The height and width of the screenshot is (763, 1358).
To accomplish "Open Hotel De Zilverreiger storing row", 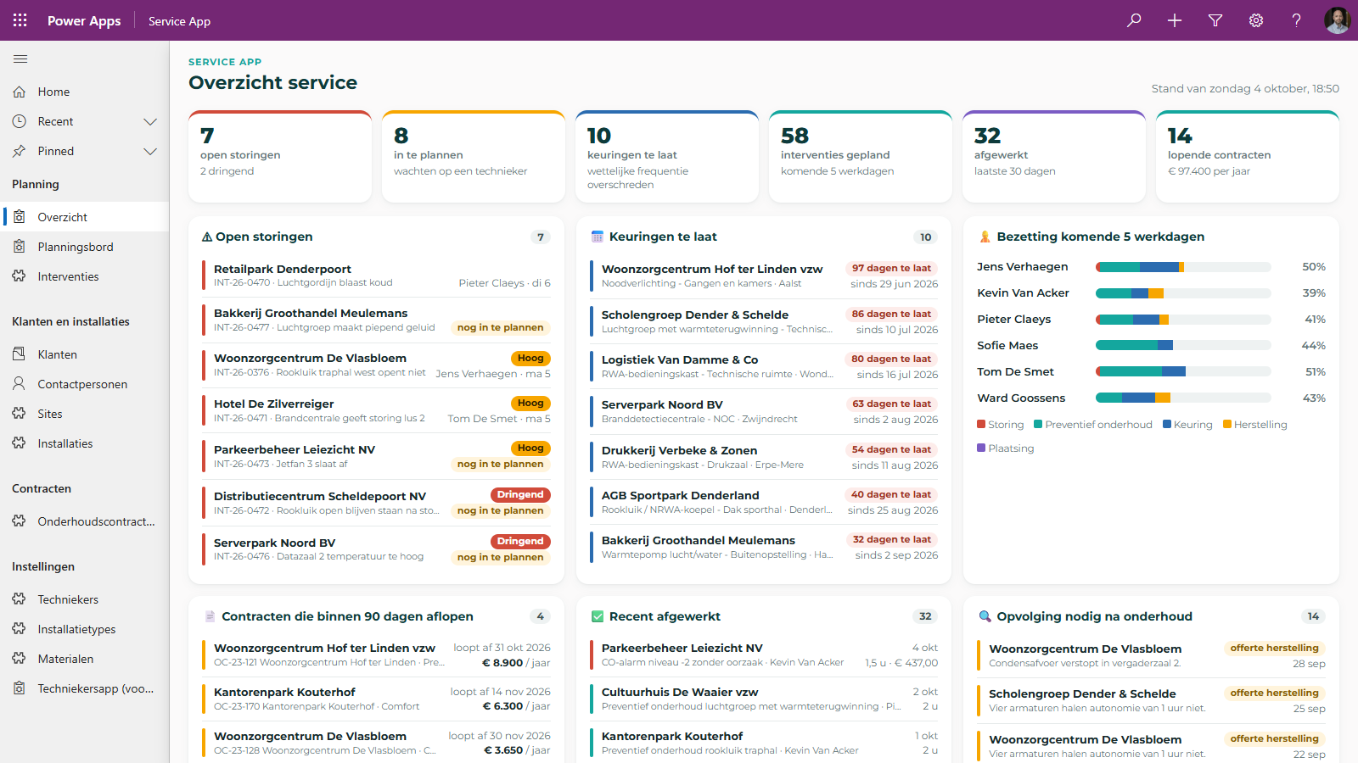I will point(376,410).
